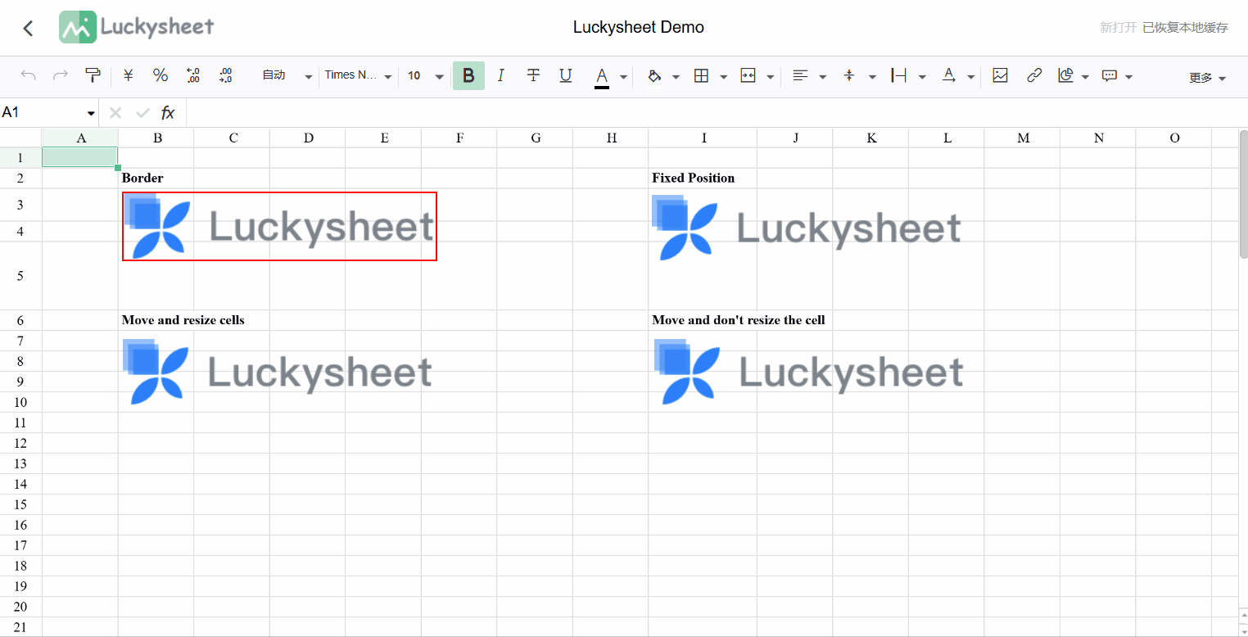
Task: Select the row 5 header
Action: (20, 276)
